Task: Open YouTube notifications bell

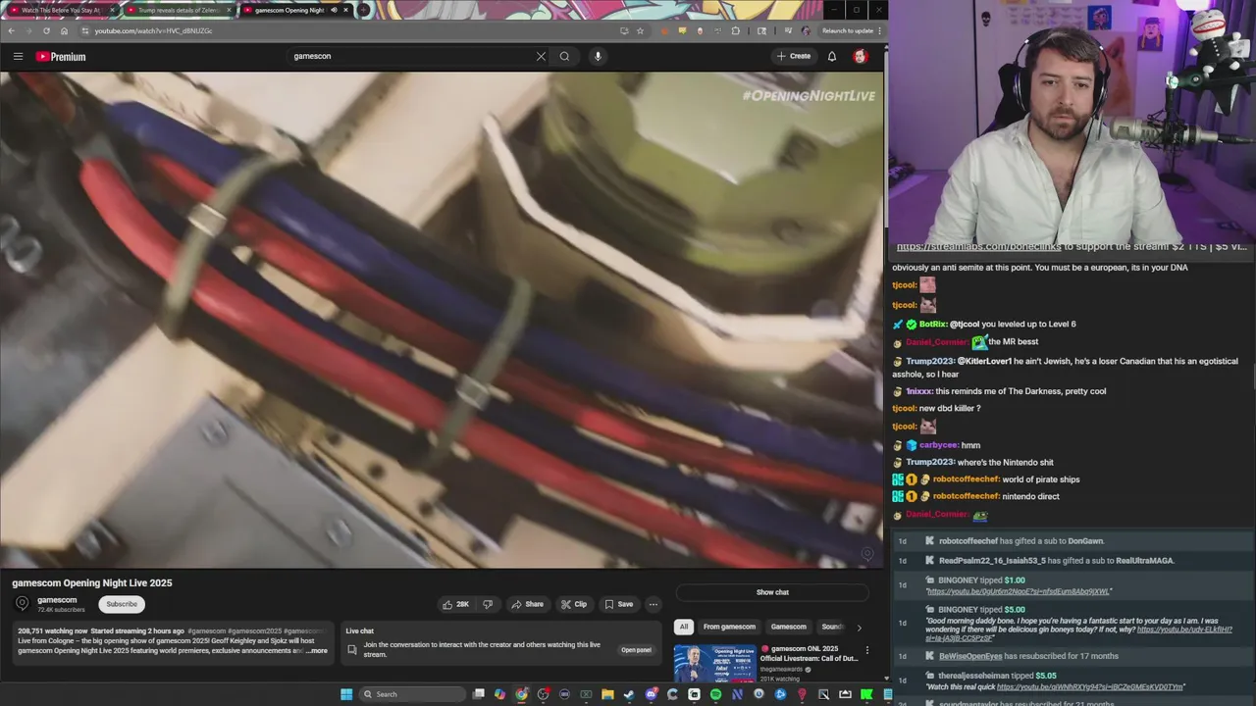Action: (832, 56)
